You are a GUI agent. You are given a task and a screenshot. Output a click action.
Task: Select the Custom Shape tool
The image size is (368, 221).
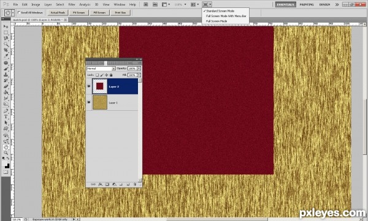6,128
